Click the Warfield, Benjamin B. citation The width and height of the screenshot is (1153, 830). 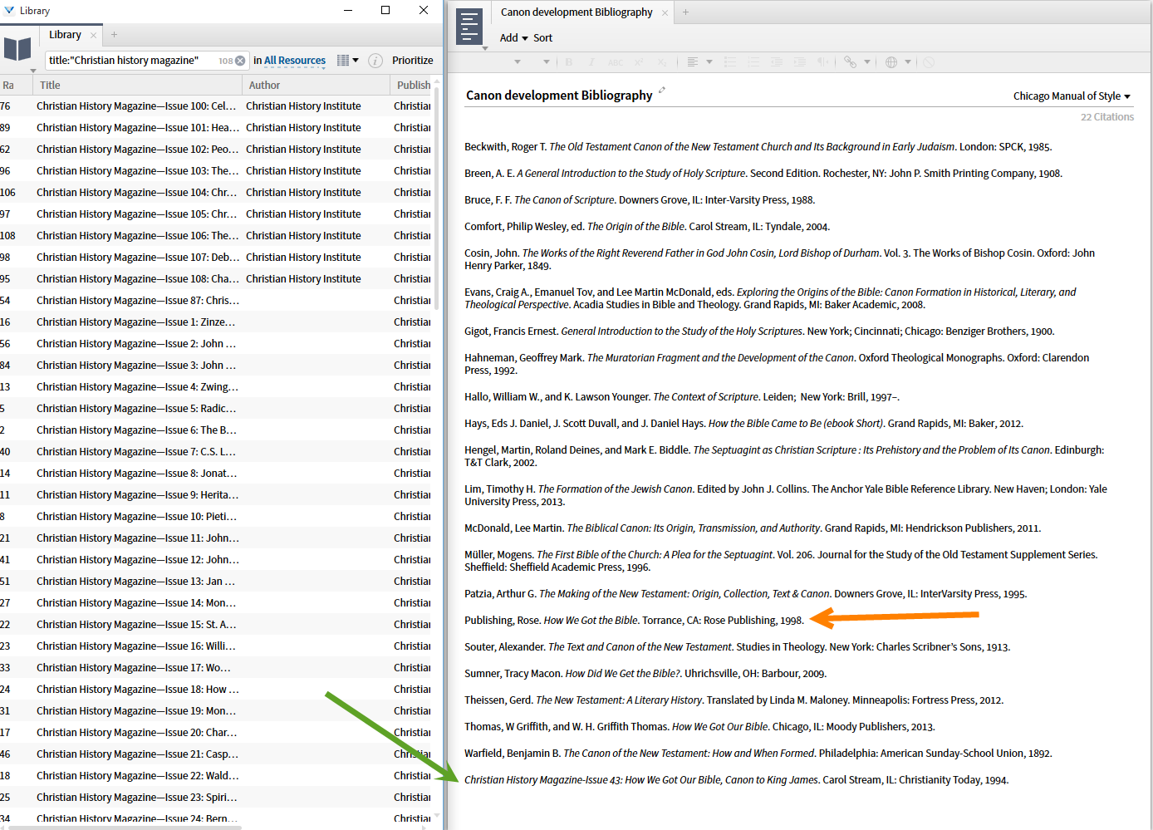point(758,754)
